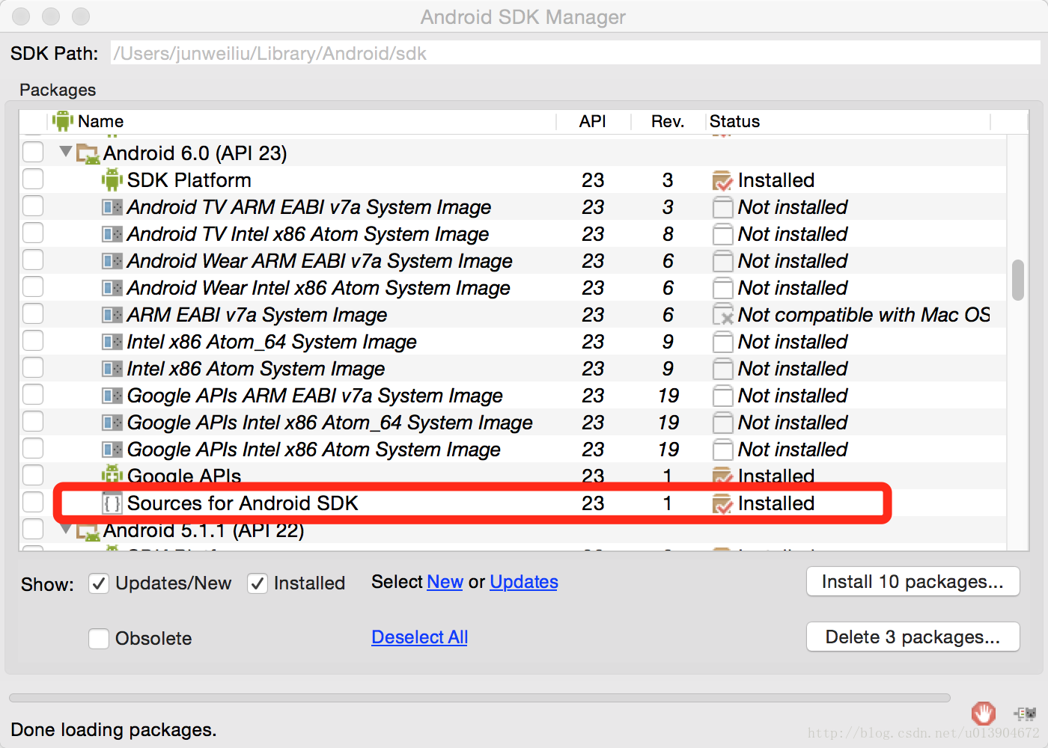Click the Installed status icon for SDK Platform

[x=722, y=180]
